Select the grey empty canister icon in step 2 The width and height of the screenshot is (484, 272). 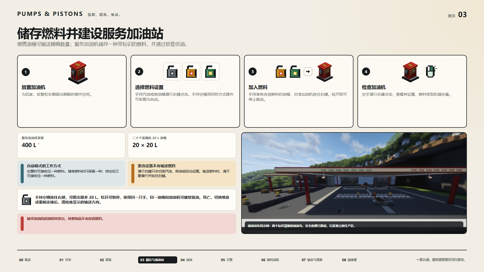tap(172, 72)
